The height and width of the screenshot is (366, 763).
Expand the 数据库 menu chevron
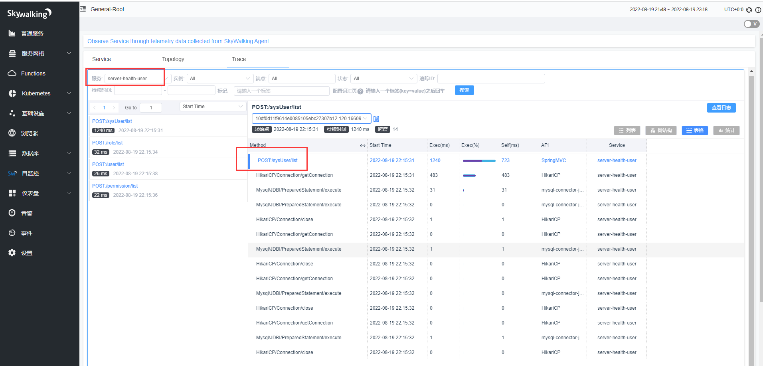[x=69, y=153]
